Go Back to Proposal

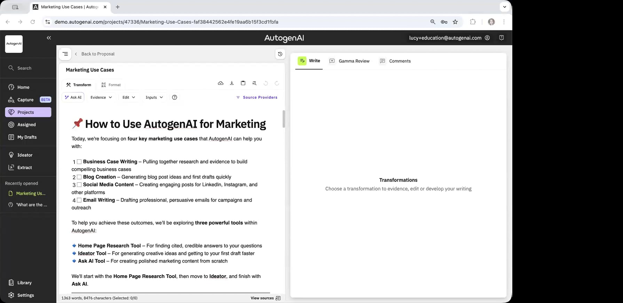95,54
